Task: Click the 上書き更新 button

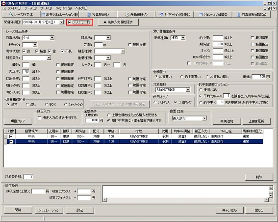Action: 256,121
